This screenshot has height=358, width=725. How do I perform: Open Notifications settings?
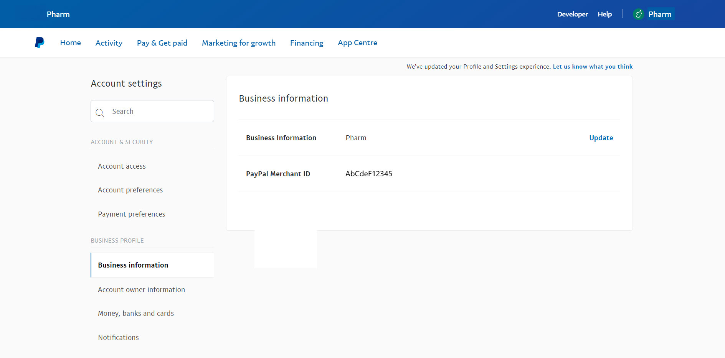coord(118,337)
